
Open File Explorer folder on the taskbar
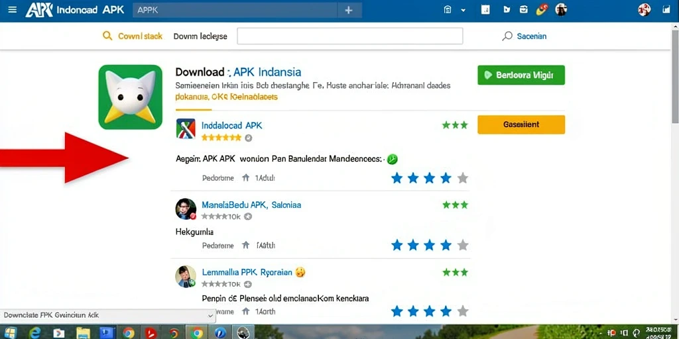(83, 332)
